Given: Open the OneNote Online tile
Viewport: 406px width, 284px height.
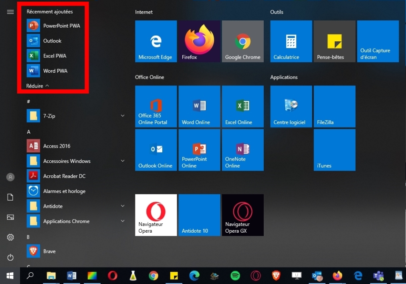Looking at the screenshot, I should pyautogui.click(x=242, y=150).
